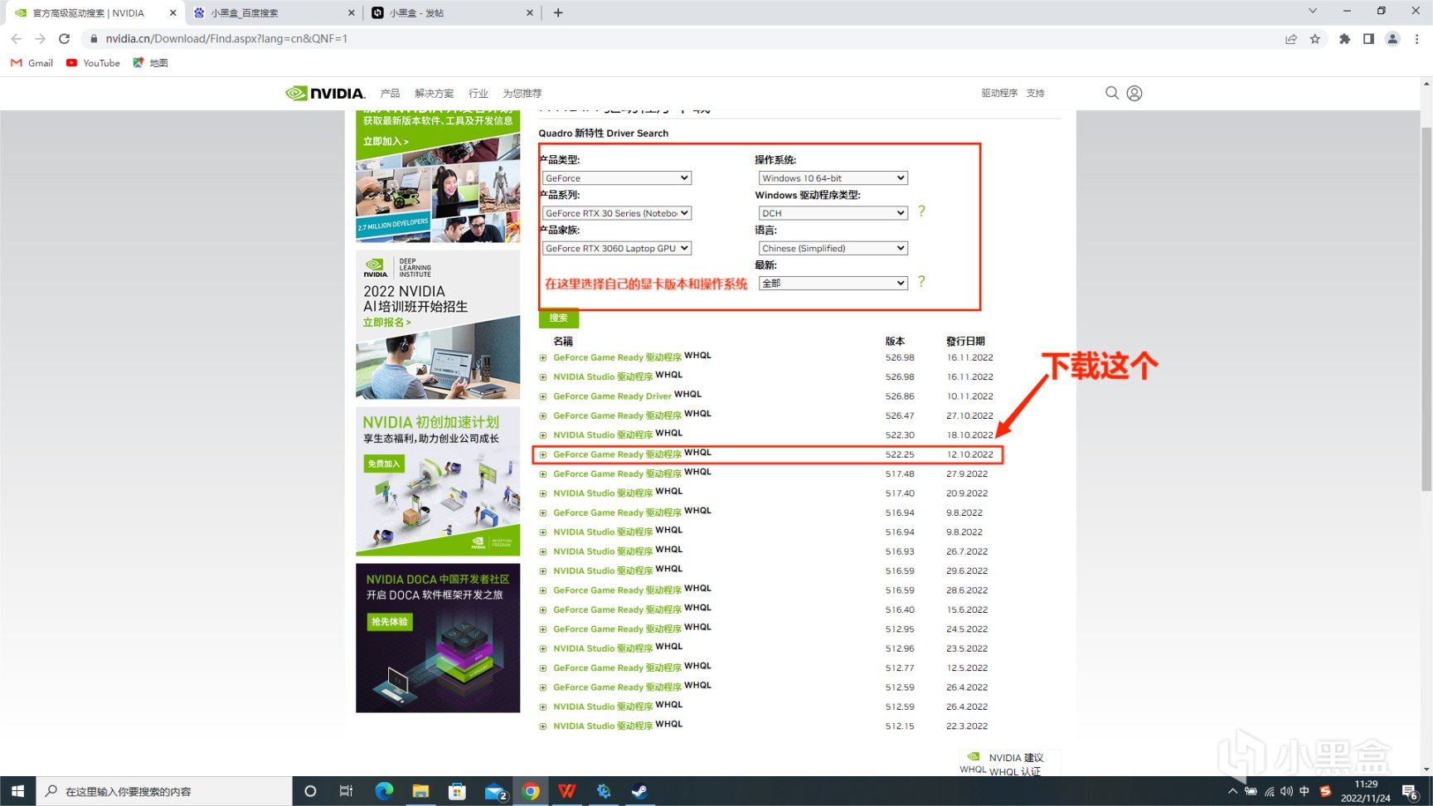Go back with browser back arrow
The image size is (1433, 806).
(x=17, y=38)
